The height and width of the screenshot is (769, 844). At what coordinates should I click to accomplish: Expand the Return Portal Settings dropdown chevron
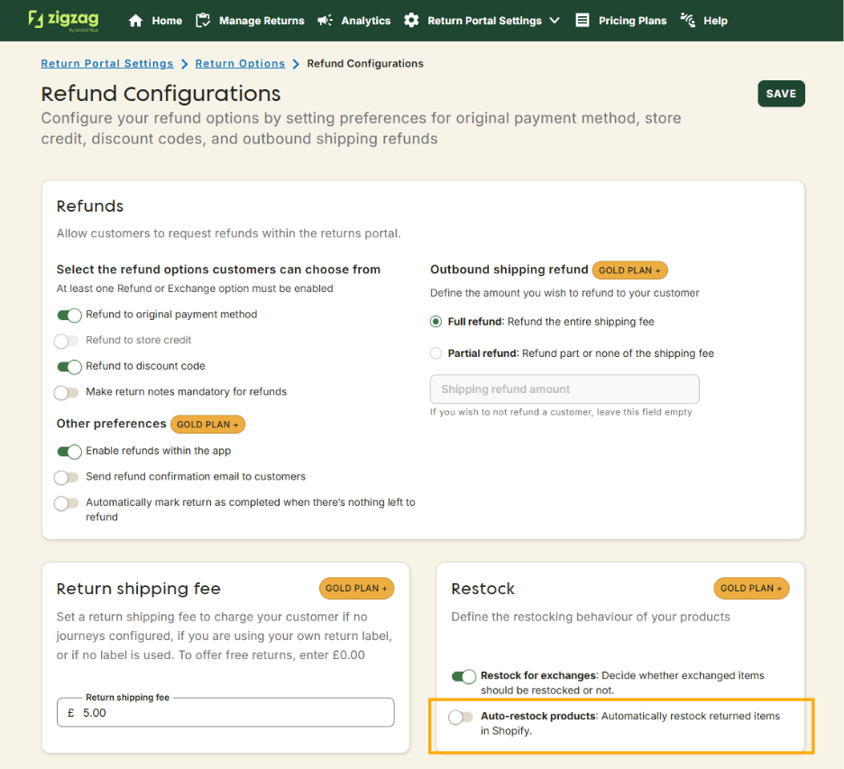(x=554, y=21)
